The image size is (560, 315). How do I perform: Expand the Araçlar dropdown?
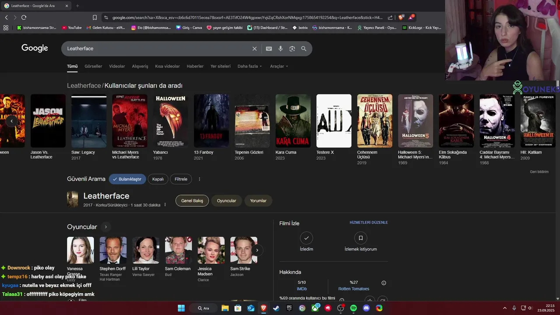tap(279, 66)
